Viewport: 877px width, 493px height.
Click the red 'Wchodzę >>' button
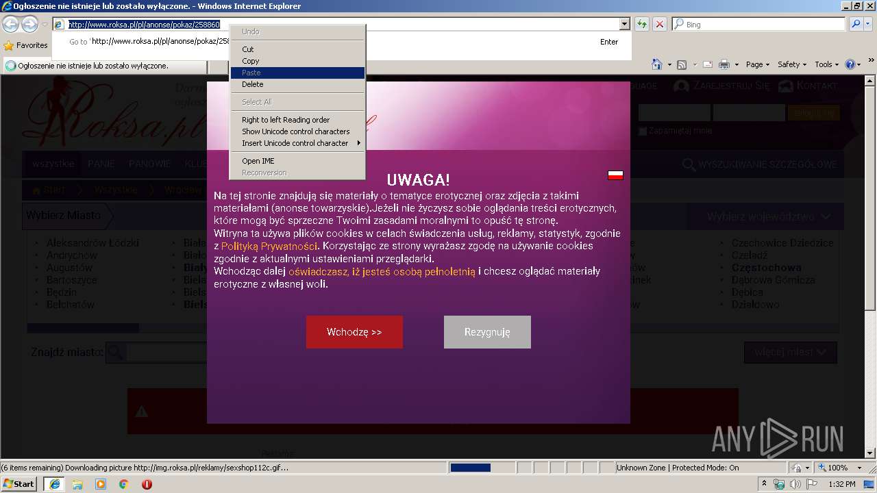tap(354, 332)
